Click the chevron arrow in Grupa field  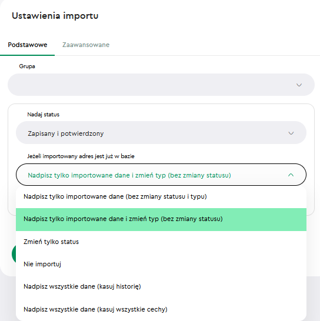click(299, 85)
